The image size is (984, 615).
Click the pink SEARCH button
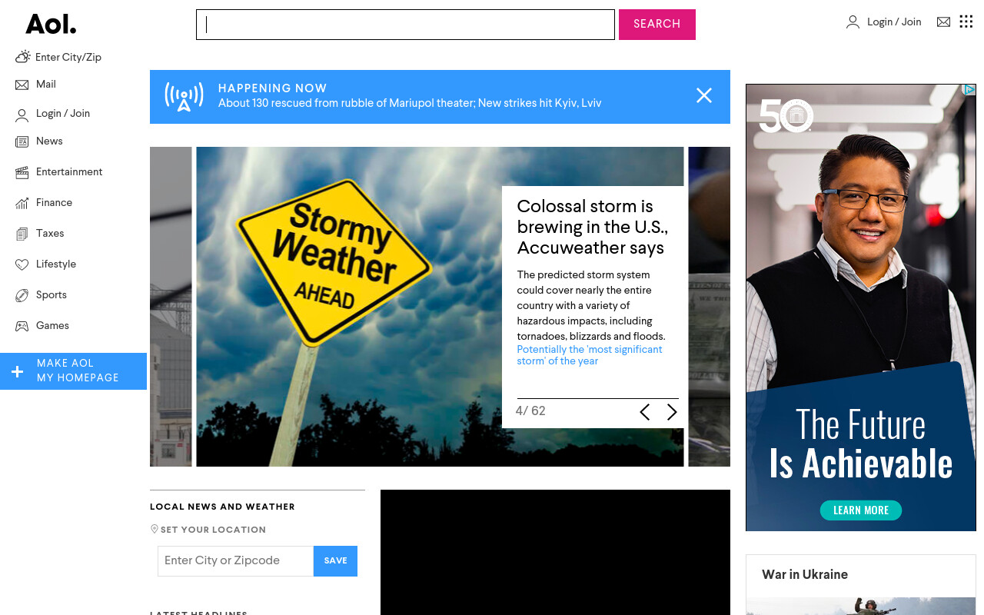click(657, 25)
